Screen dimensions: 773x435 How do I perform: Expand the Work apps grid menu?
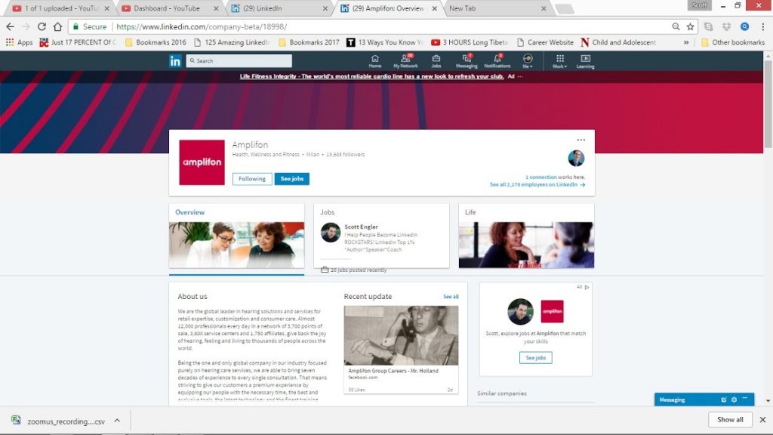pyautogui.click(x=559, y=61)
